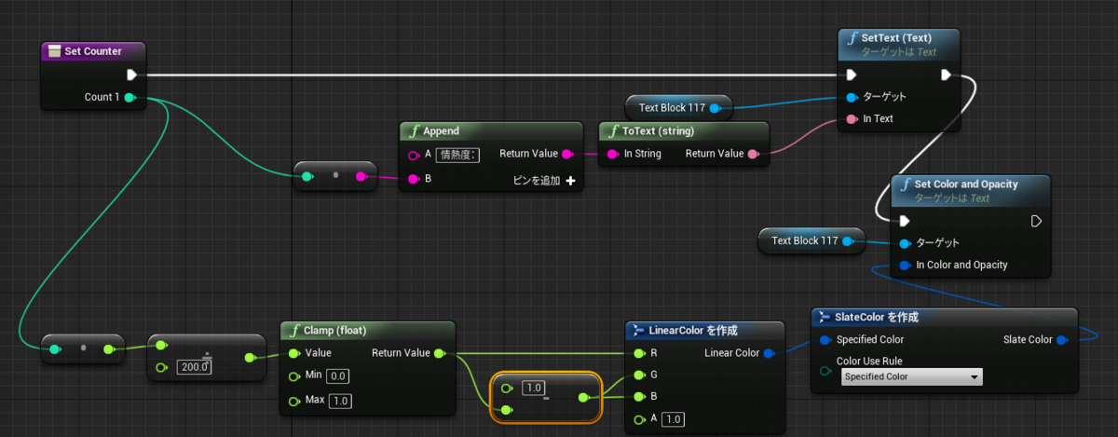
Task: Click the Return Value pin on ToText (string)
Action: (753, 154)
